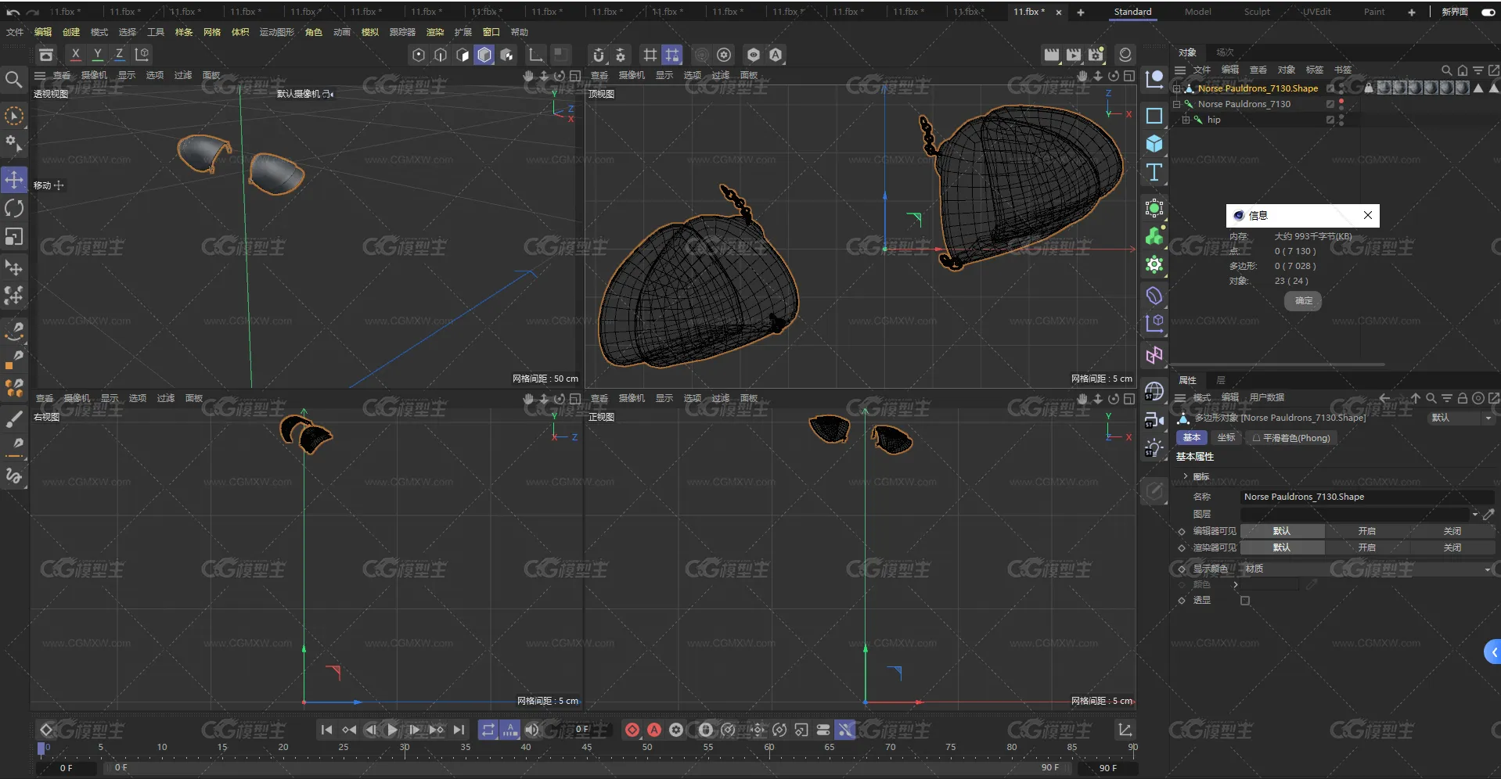This screenshot has width=1501, height=779.
Task: Toggle X axis lock
Action: pyautogui.click(x=75, y=55)
